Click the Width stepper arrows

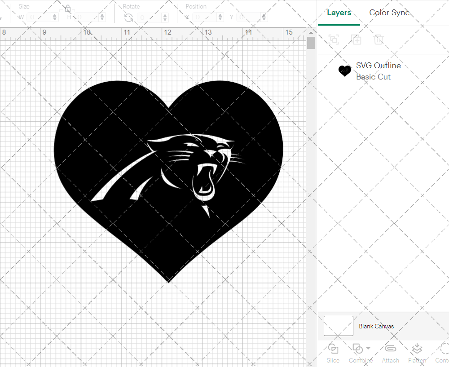coord(55,18)
